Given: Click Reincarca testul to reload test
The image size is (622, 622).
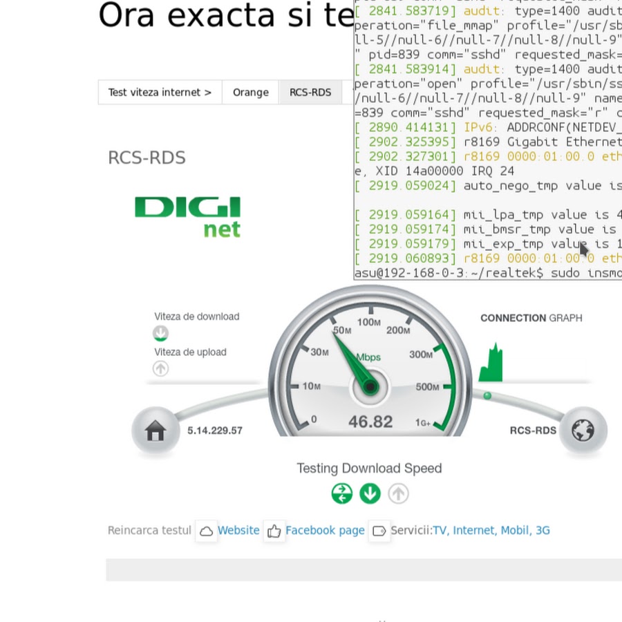Looking at the screenshot, I should (149, 530).
